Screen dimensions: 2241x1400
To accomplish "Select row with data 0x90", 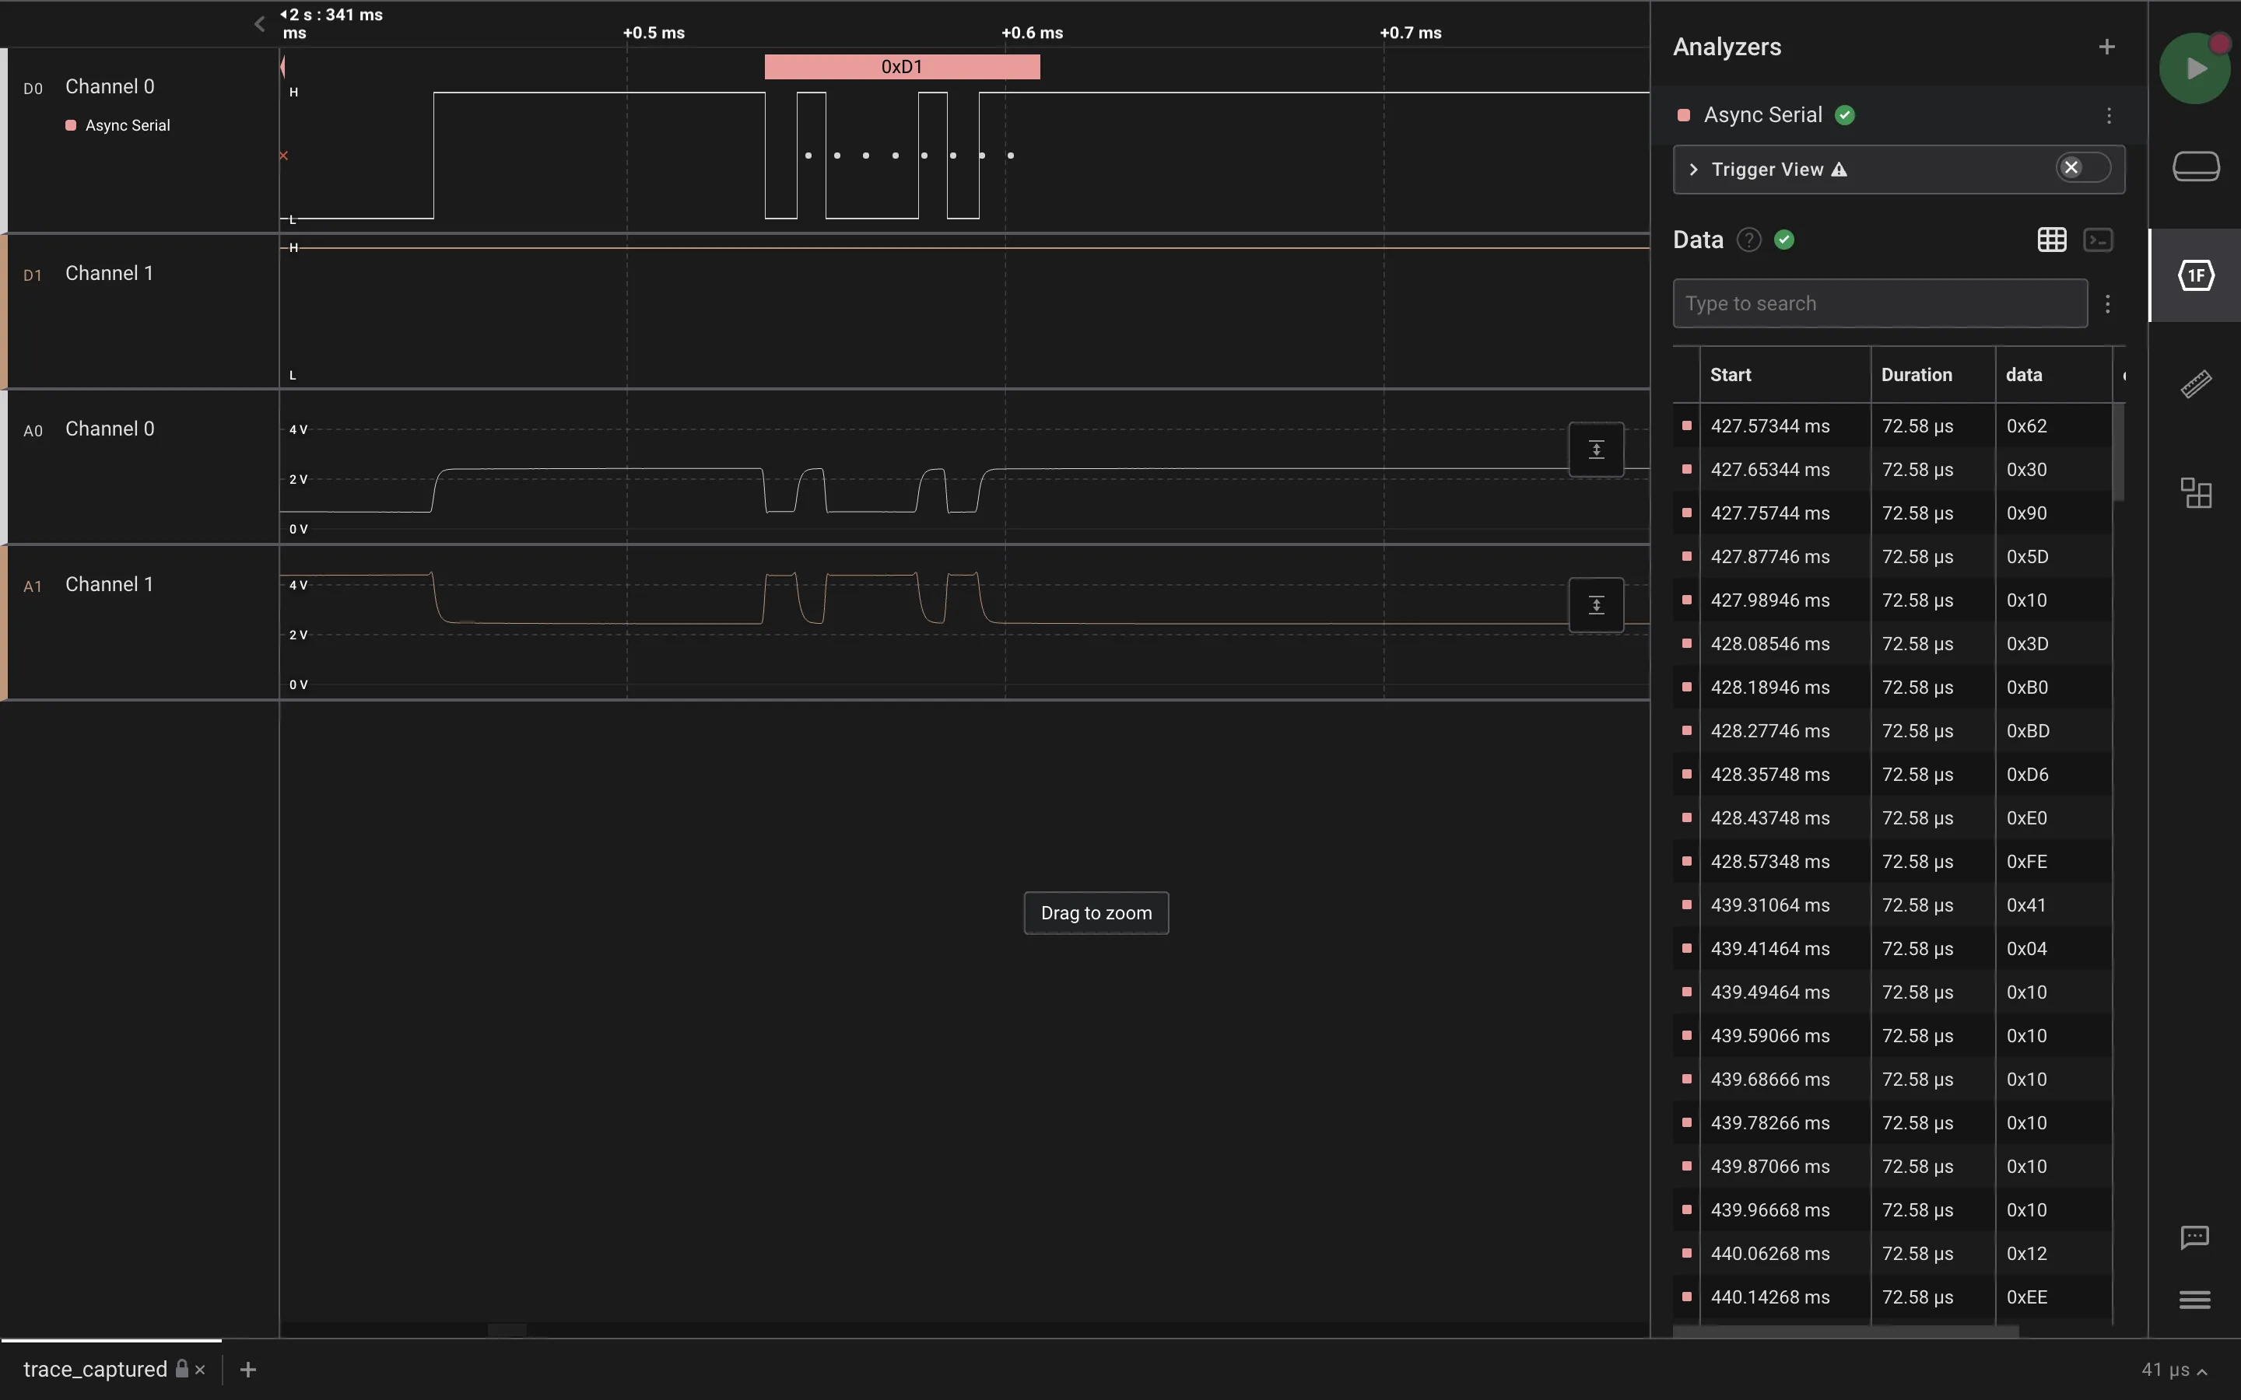I will [x=1892, y=513].
